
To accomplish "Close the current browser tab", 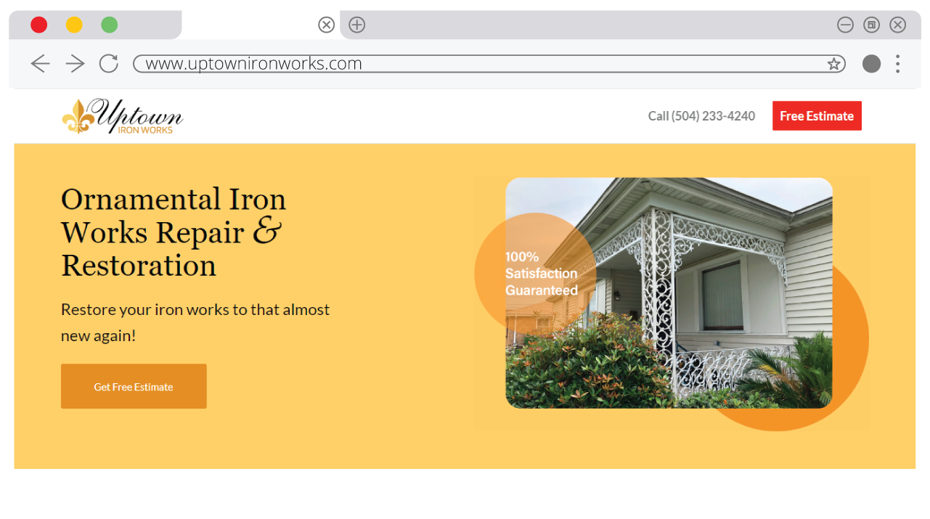I will pos(327,25).
